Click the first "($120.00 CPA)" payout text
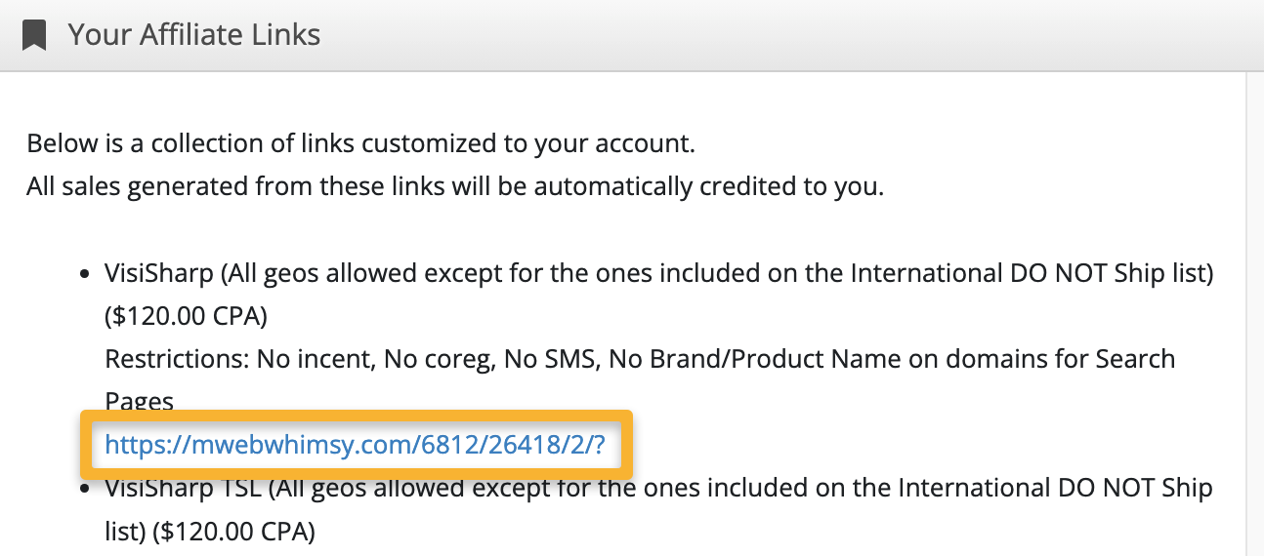Viewport: 1264px width, 556px height. [186, 316]
